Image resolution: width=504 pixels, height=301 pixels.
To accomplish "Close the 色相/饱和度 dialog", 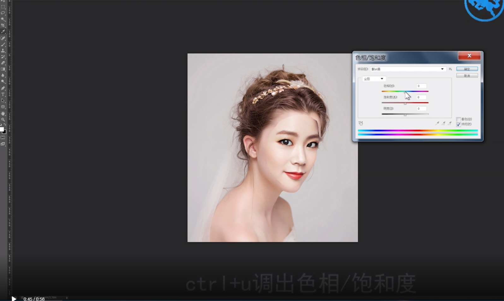I will point(469,56).
